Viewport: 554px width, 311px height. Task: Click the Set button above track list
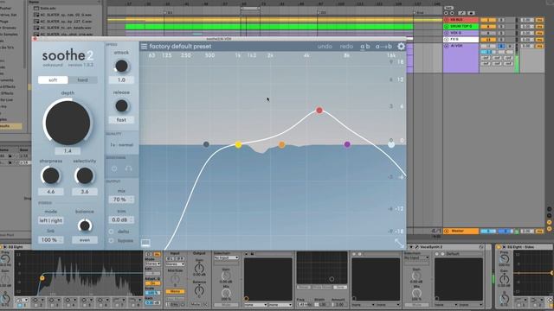[448, 8]
